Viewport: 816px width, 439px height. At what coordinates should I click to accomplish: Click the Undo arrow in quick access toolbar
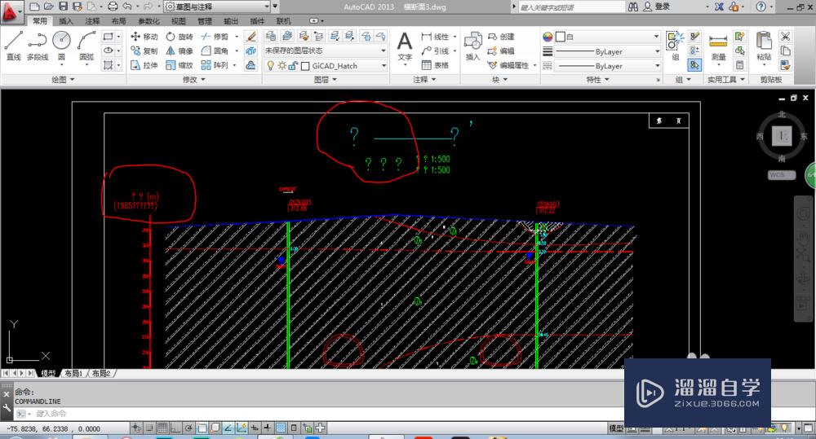[x=127, y=7]
